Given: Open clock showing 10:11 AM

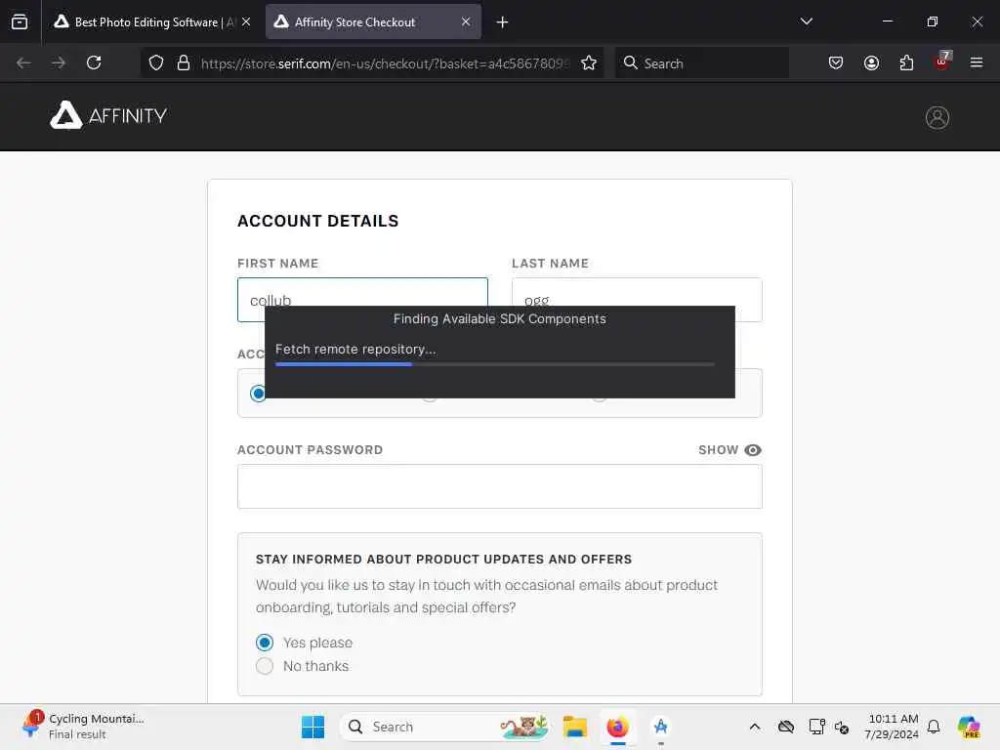Looking at the screenshot, I should tap(892, 727).
